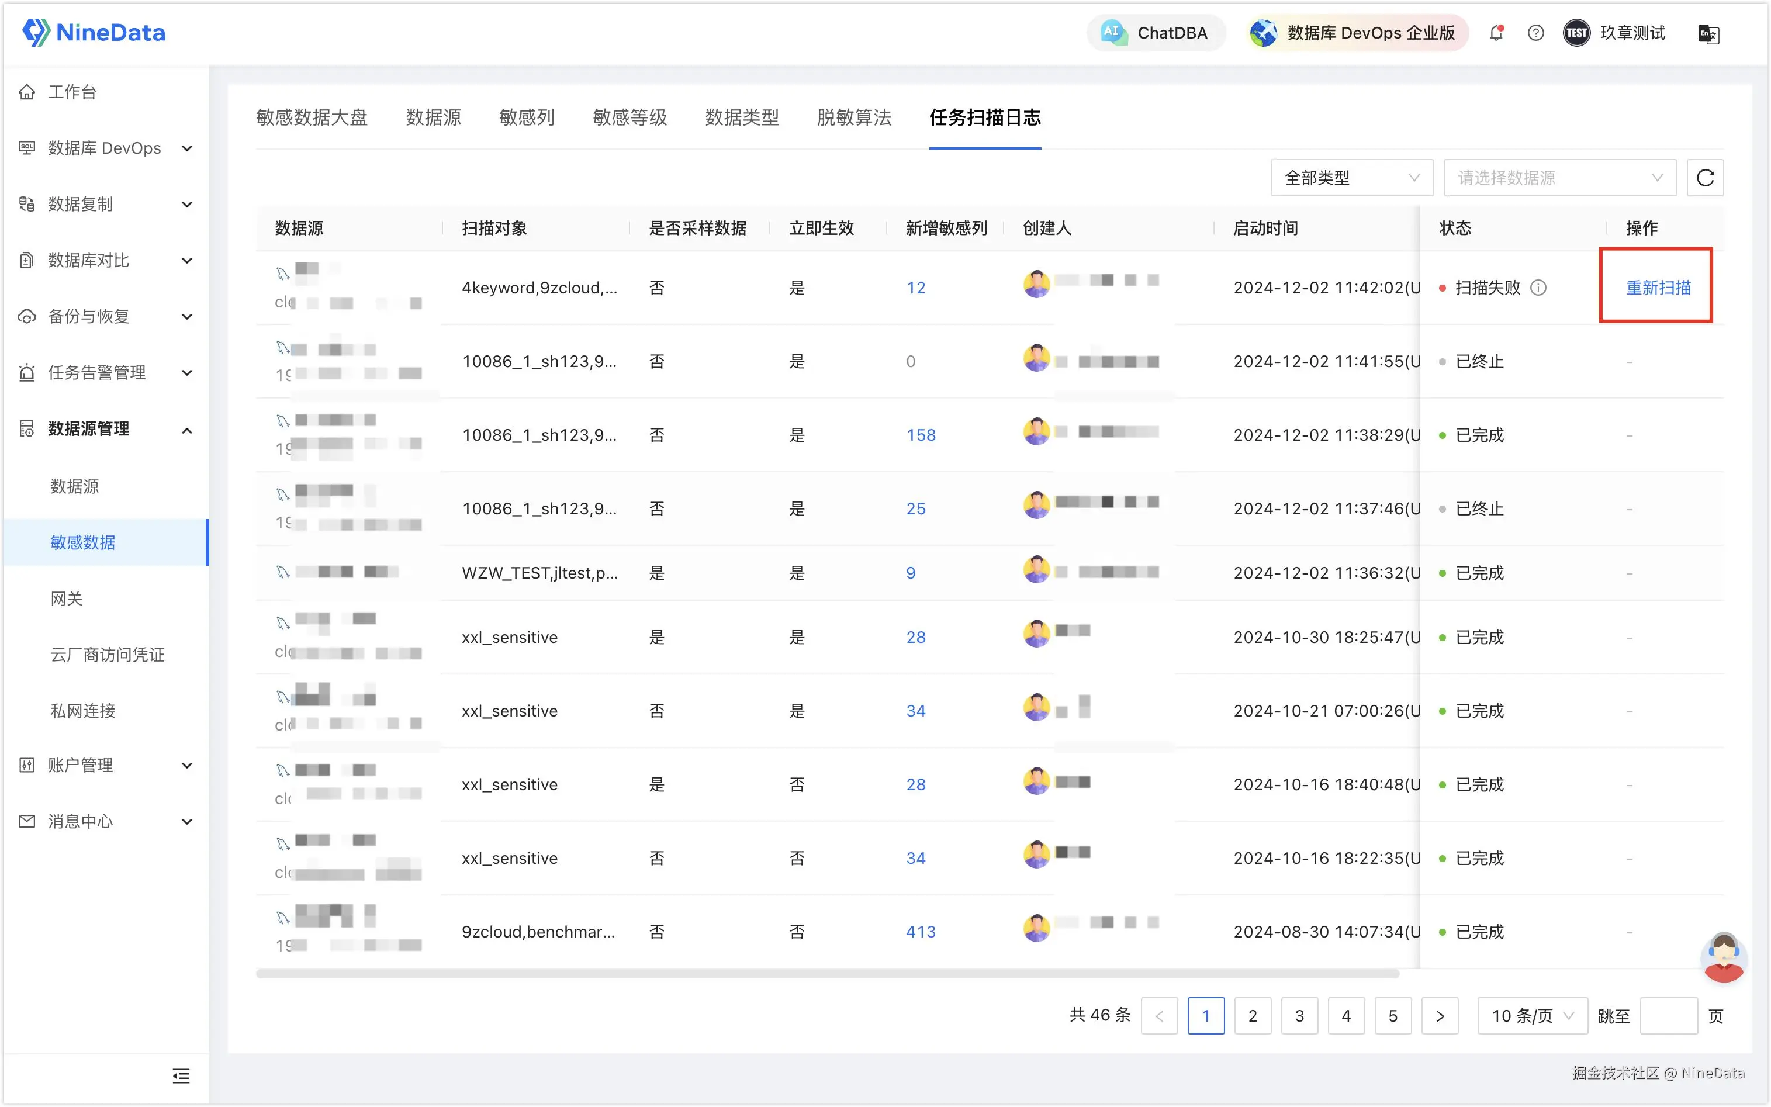Click the info icon next to 扫描失败
The width and height of the screenshot is (1771, 1107).
click(x=1539, y=288)
